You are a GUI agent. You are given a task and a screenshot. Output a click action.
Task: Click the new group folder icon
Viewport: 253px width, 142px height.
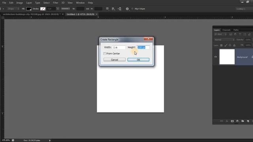coord(243,121)
